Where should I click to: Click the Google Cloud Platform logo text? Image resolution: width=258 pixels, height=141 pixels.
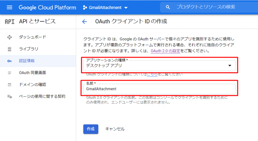pyautogui.click(x=47, y=7)
